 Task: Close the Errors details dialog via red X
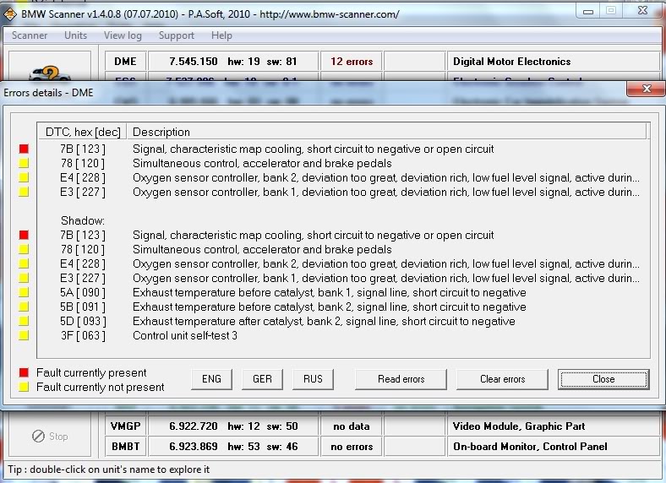[647, 89]
